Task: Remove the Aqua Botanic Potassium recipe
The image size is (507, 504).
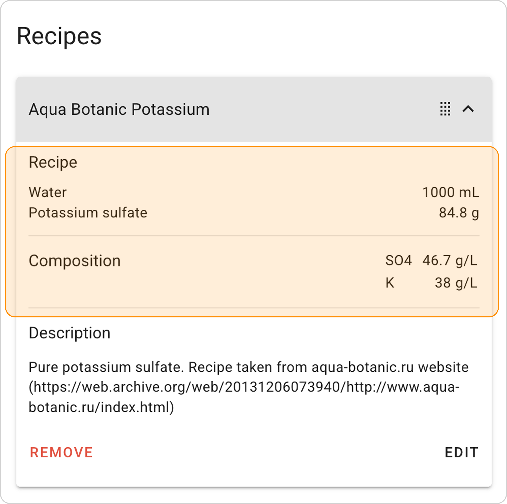Action: [x=61, y=452]
